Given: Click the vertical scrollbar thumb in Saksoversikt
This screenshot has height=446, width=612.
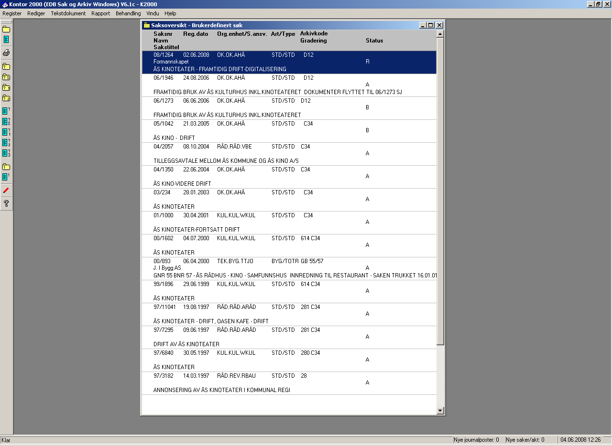Looking at the screenshot, I should (x=440, y=192).
